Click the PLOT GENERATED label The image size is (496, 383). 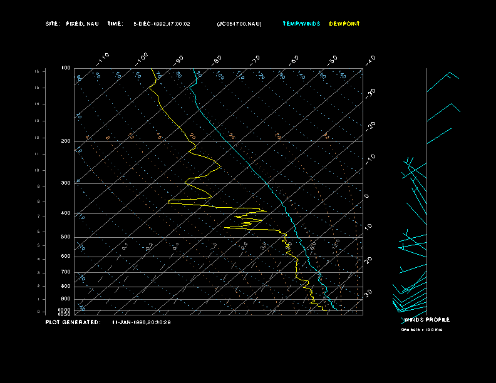pyautogui.click(x=73, y=322)
